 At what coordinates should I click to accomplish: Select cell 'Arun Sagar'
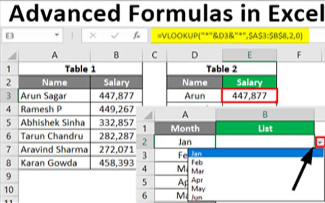point(54,96)
